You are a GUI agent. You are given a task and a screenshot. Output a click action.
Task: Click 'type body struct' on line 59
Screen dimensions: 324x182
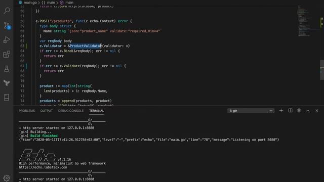tap(58, 26)
